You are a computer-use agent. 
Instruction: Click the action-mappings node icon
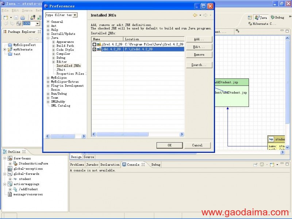coord(10,184)
